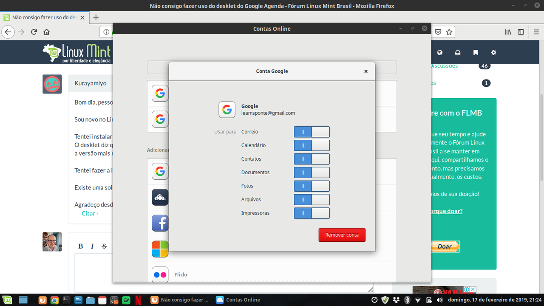Image resolution: width=544 pixels, height=306 pixels.
Task: Open the Firefox home page
Action: click(47, 32)
